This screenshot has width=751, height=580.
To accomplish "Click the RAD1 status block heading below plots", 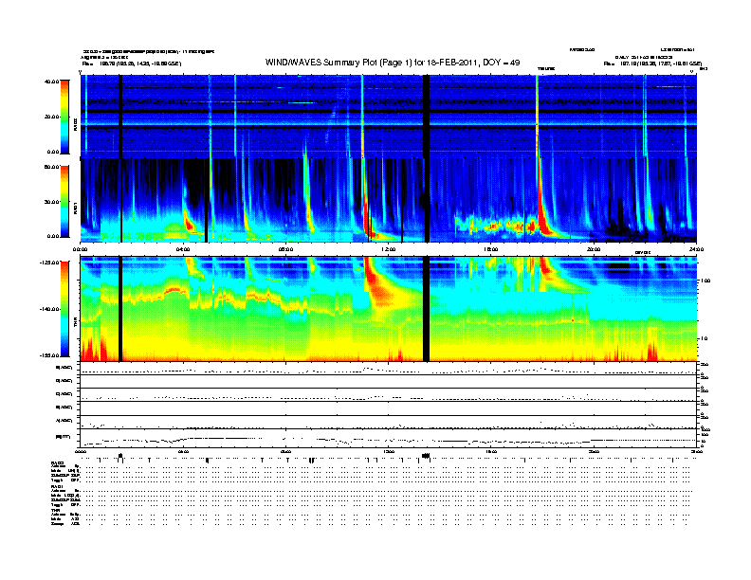I will coord(57,487).
